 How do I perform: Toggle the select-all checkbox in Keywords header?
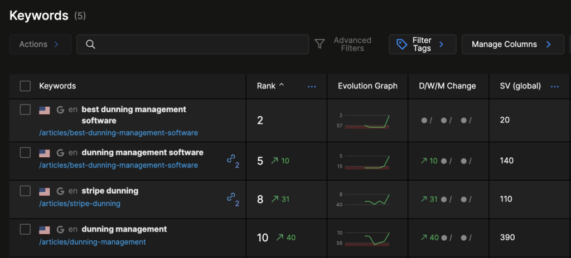(25, 86)
